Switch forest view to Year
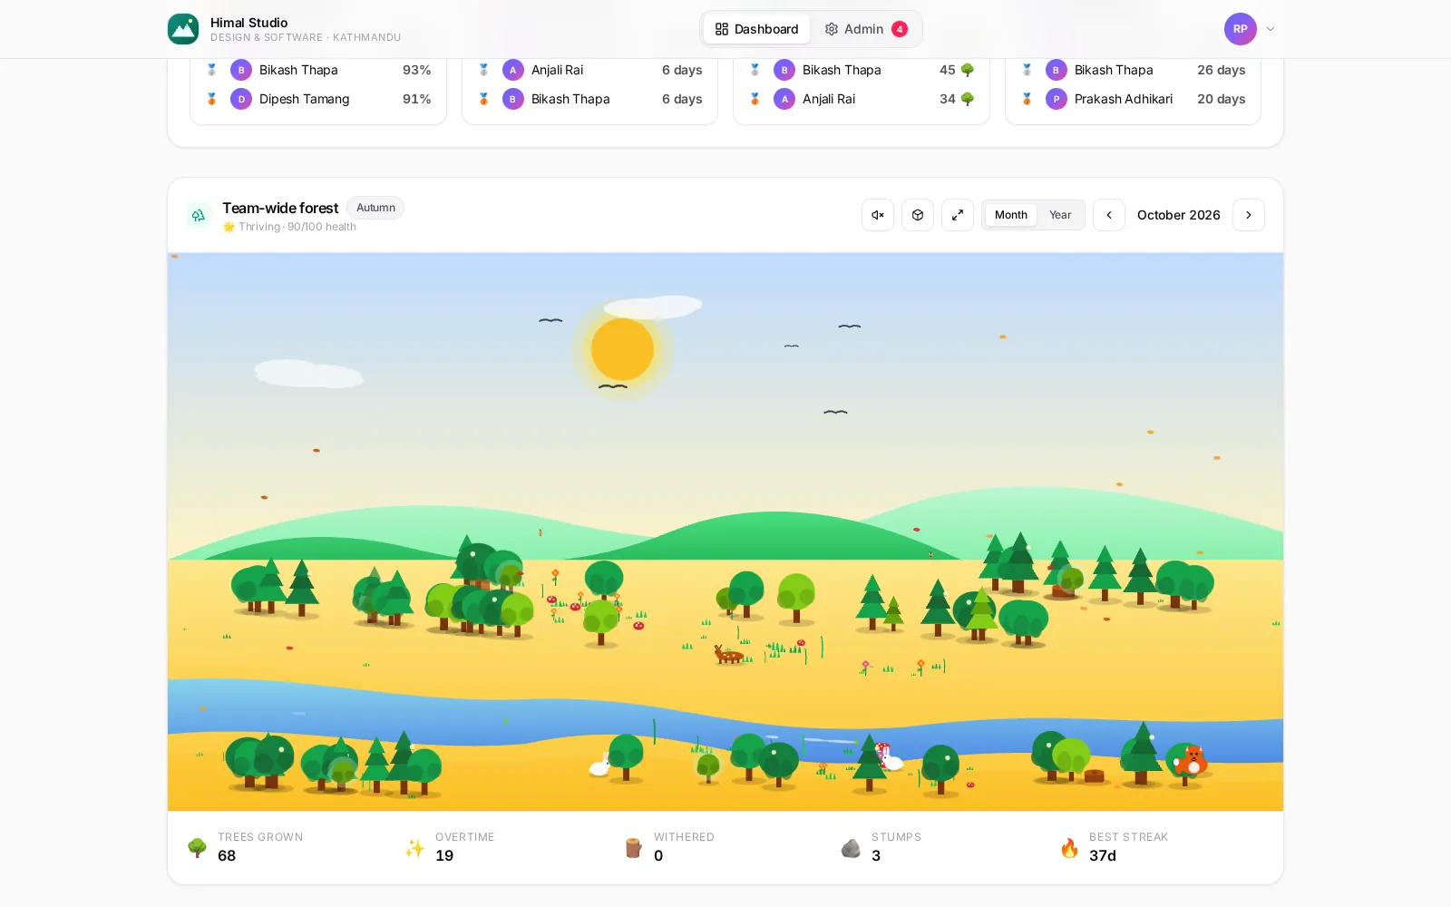This screenshot has width=1451, height=907. [x=1060, y=215]
